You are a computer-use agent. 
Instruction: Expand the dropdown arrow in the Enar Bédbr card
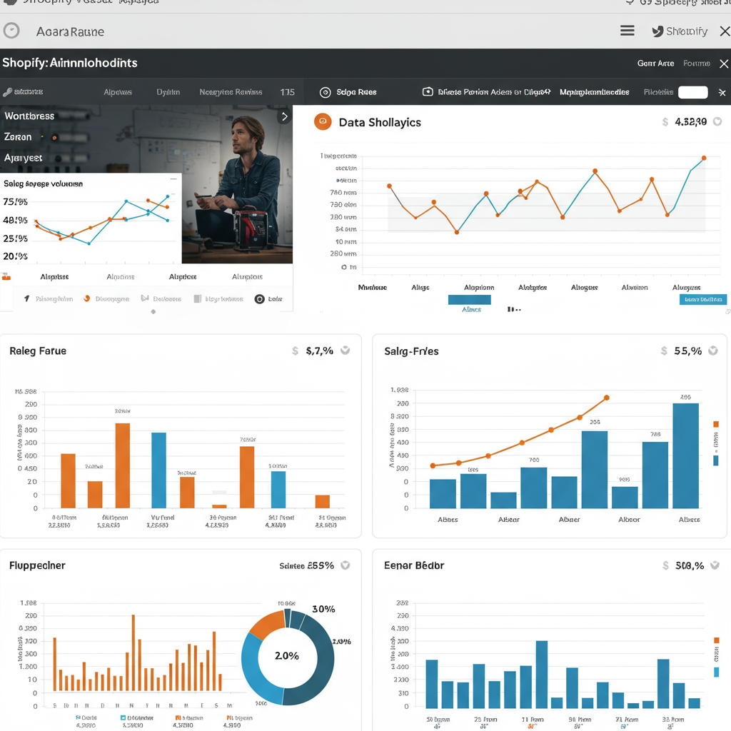717,565
